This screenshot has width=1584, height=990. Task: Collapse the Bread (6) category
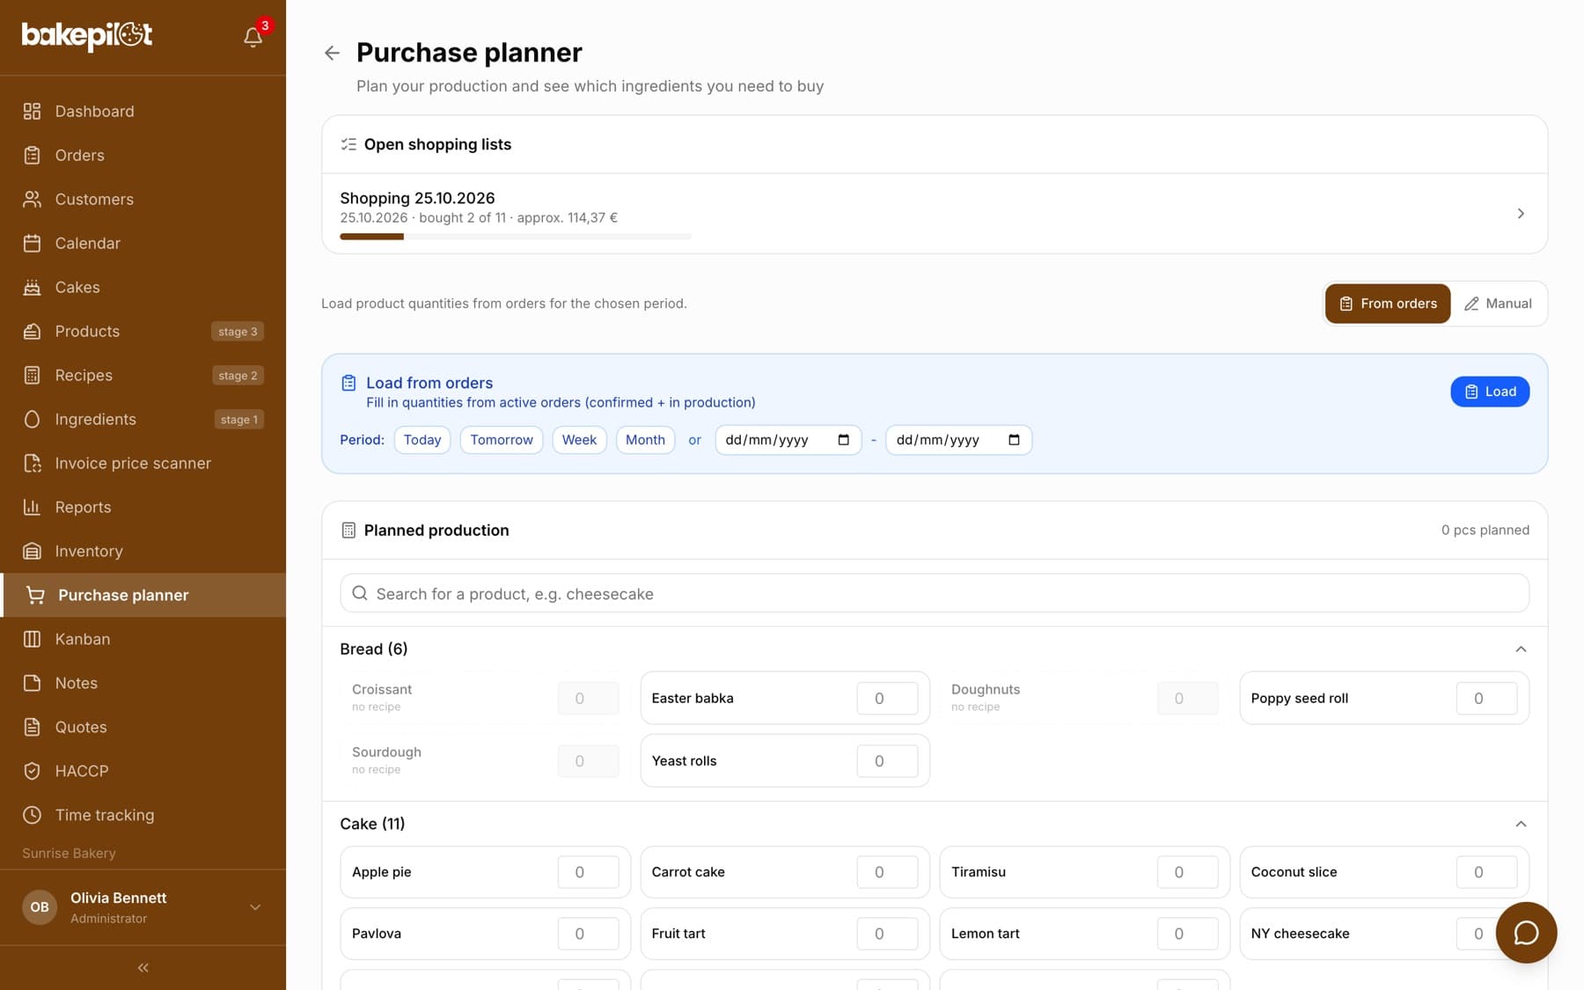tap(1521, 649)
